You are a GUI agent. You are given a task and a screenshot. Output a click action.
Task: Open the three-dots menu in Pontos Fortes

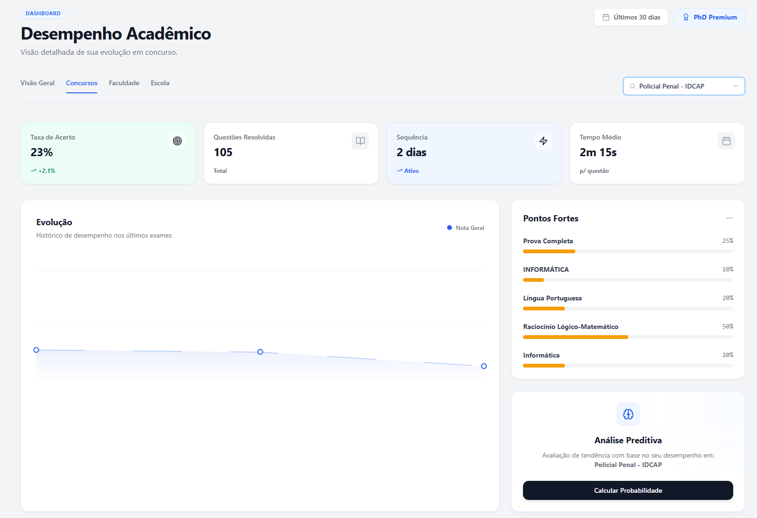729,218
